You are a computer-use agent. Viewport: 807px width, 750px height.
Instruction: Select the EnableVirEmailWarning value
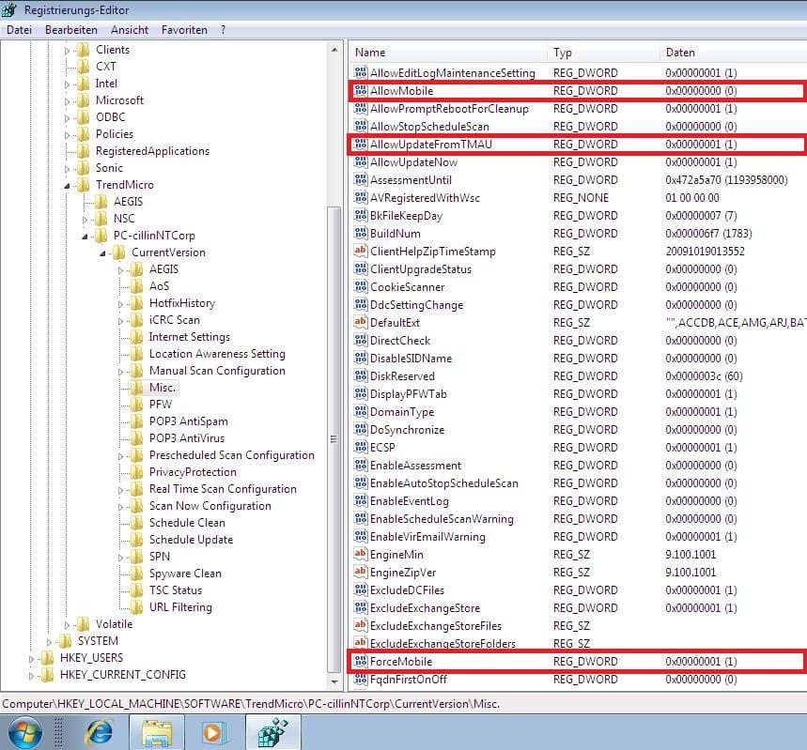[427, 537]
